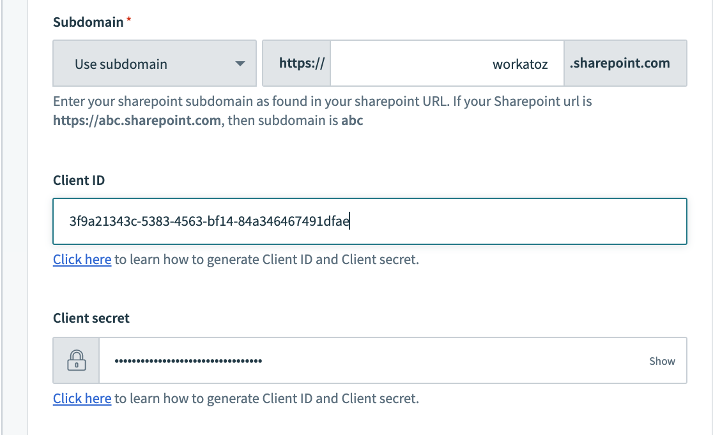Click the Subdomain field label

click(x=88, y=22)
